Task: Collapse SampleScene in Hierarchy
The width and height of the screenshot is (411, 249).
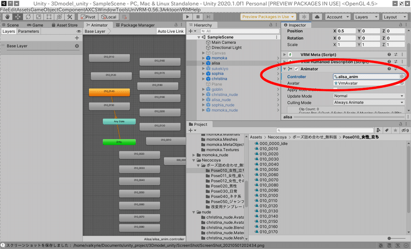Action: 199,37
